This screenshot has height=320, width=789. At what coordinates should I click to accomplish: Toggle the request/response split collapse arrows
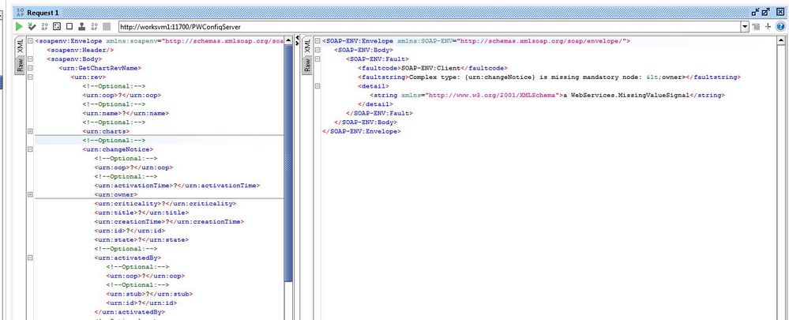[x=296, y=42]
